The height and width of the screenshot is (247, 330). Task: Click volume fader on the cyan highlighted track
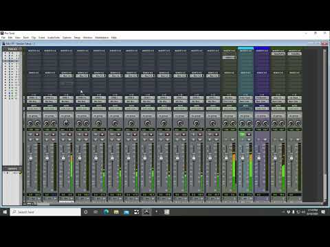click(x=243, y=158)
